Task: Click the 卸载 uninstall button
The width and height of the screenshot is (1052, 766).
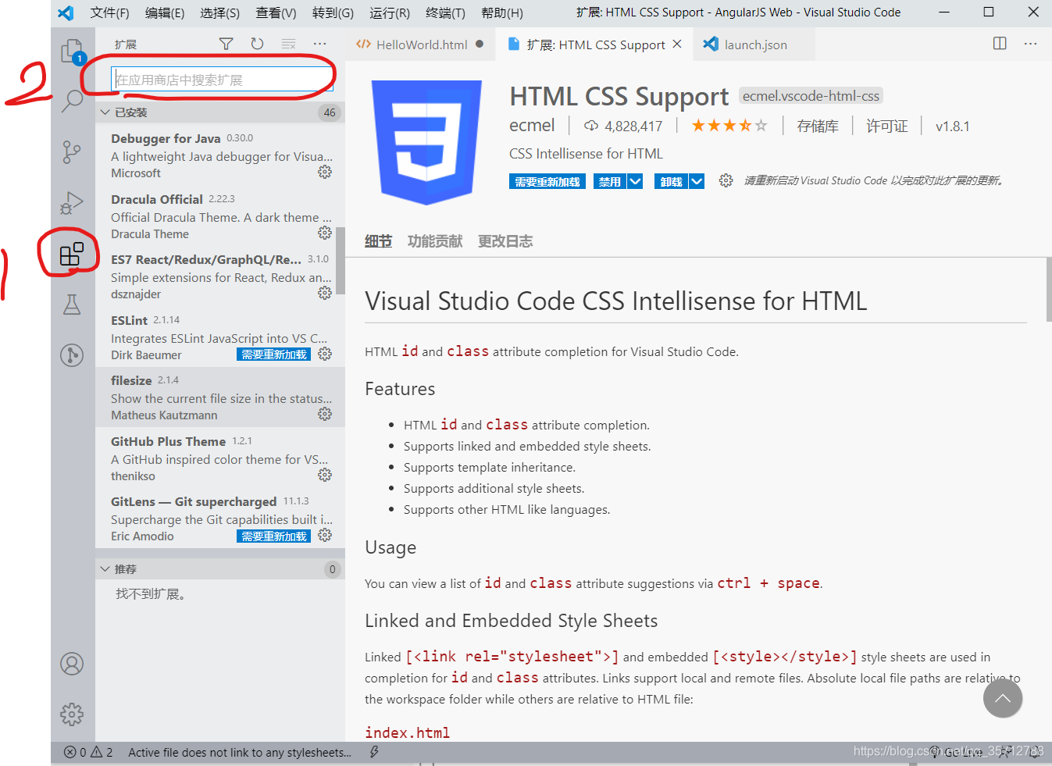Action: point(671,181)
